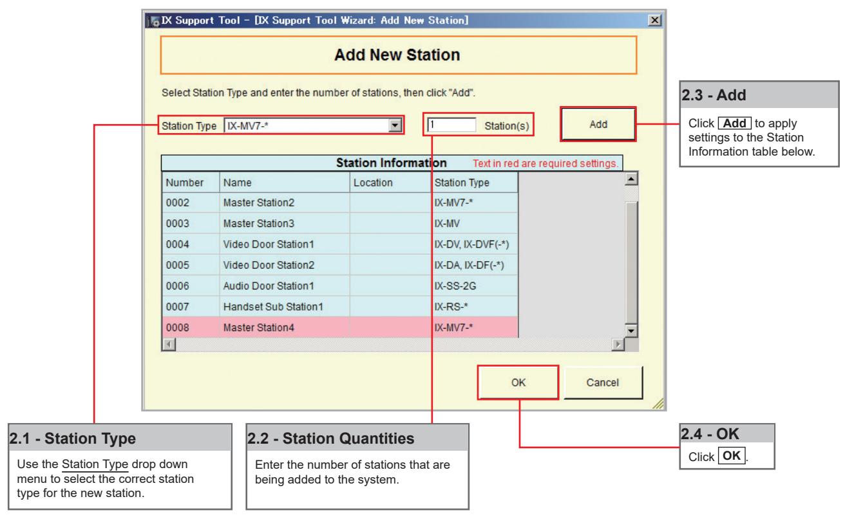The image size is (845, 526).
Task: Click the Cancel button
Action: (x=603, y=383)
